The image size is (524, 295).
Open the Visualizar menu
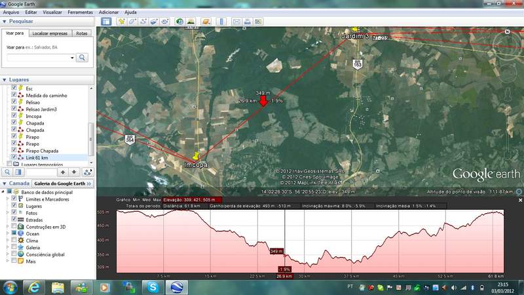click(52, 12)
